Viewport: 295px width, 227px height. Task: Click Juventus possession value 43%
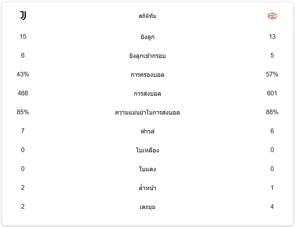(x=23, y=74)
